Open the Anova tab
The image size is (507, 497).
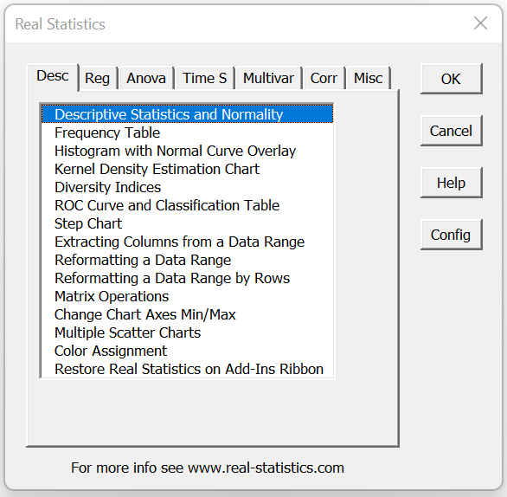146,78
